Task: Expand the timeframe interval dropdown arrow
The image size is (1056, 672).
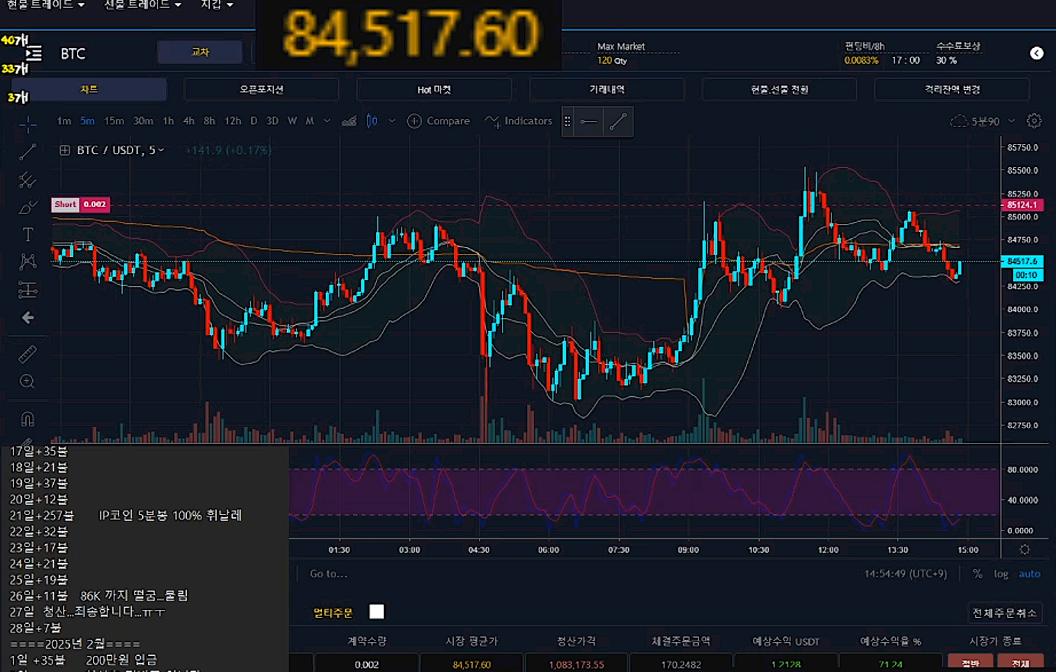Action: [327, 121]
